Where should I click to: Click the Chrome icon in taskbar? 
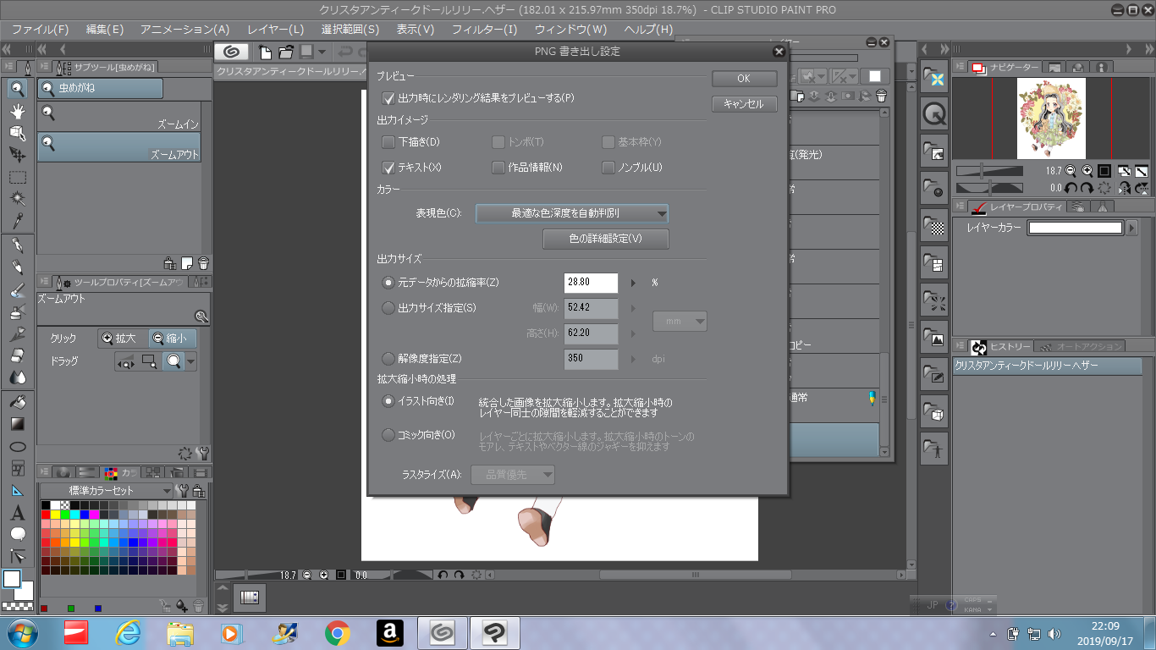tap(338, 632)
